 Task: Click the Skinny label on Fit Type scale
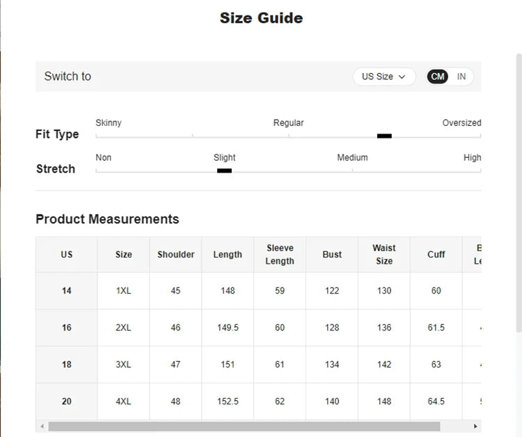[x=109, y=123]
